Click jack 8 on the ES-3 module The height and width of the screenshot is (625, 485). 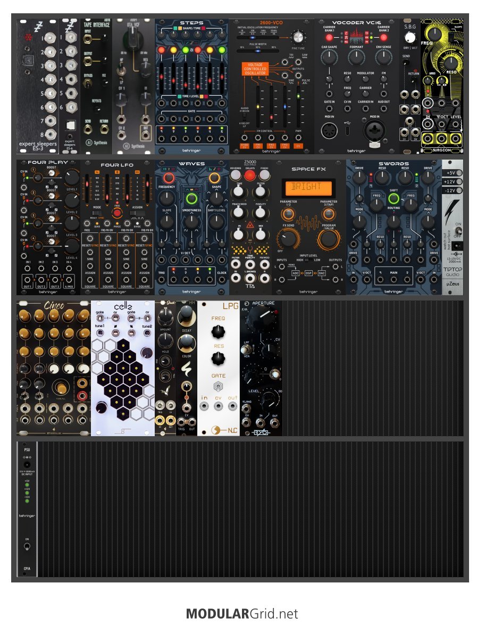pos(50,135)
